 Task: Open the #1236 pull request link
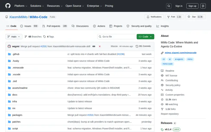coord(121,54)
